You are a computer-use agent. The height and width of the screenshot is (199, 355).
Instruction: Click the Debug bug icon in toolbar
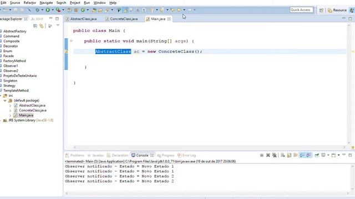click(x=37, y=10)
